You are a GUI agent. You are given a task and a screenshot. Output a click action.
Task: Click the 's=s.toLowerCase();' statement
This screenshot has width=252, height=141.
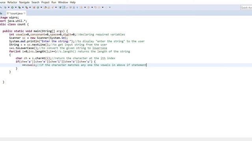click(x=24, y=48)
